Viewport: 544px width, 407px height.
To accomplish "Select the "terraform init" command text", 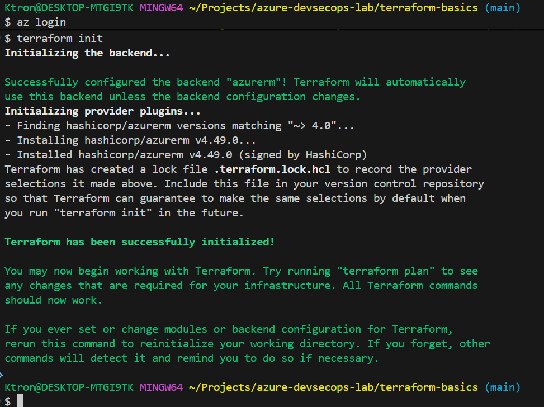I will 60,39.
